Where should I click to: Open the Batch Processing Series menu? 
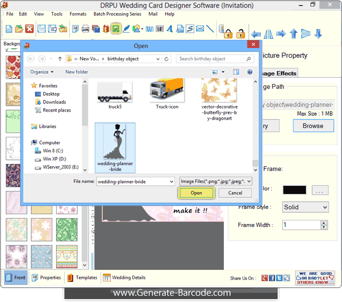pyautogui.click(x=117, y=14)
